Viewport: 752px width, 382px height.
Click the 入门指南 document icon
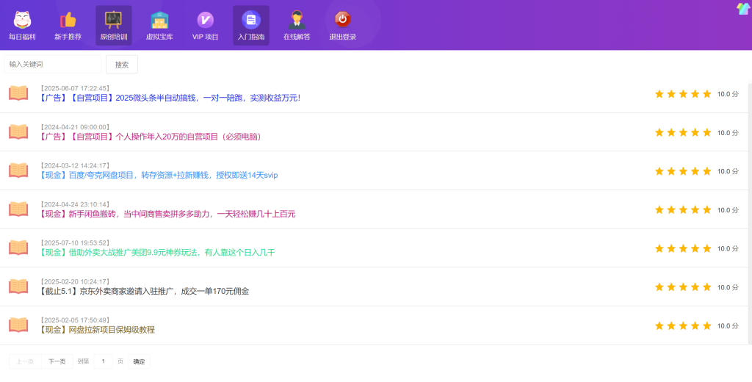tap(251, 20)
